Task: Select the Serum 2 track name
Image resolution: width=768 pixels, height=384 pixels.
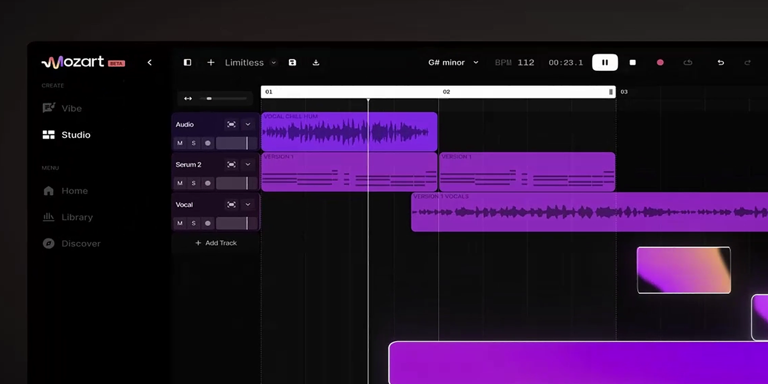Action: [x=189, y=164]
